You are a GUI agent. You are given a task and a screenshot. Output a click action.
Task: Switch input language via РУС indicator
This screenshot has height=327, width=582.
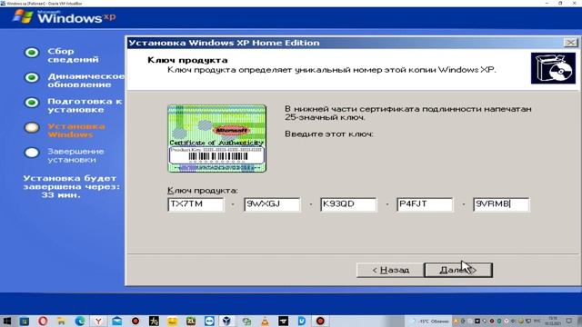tap(537, 321)
